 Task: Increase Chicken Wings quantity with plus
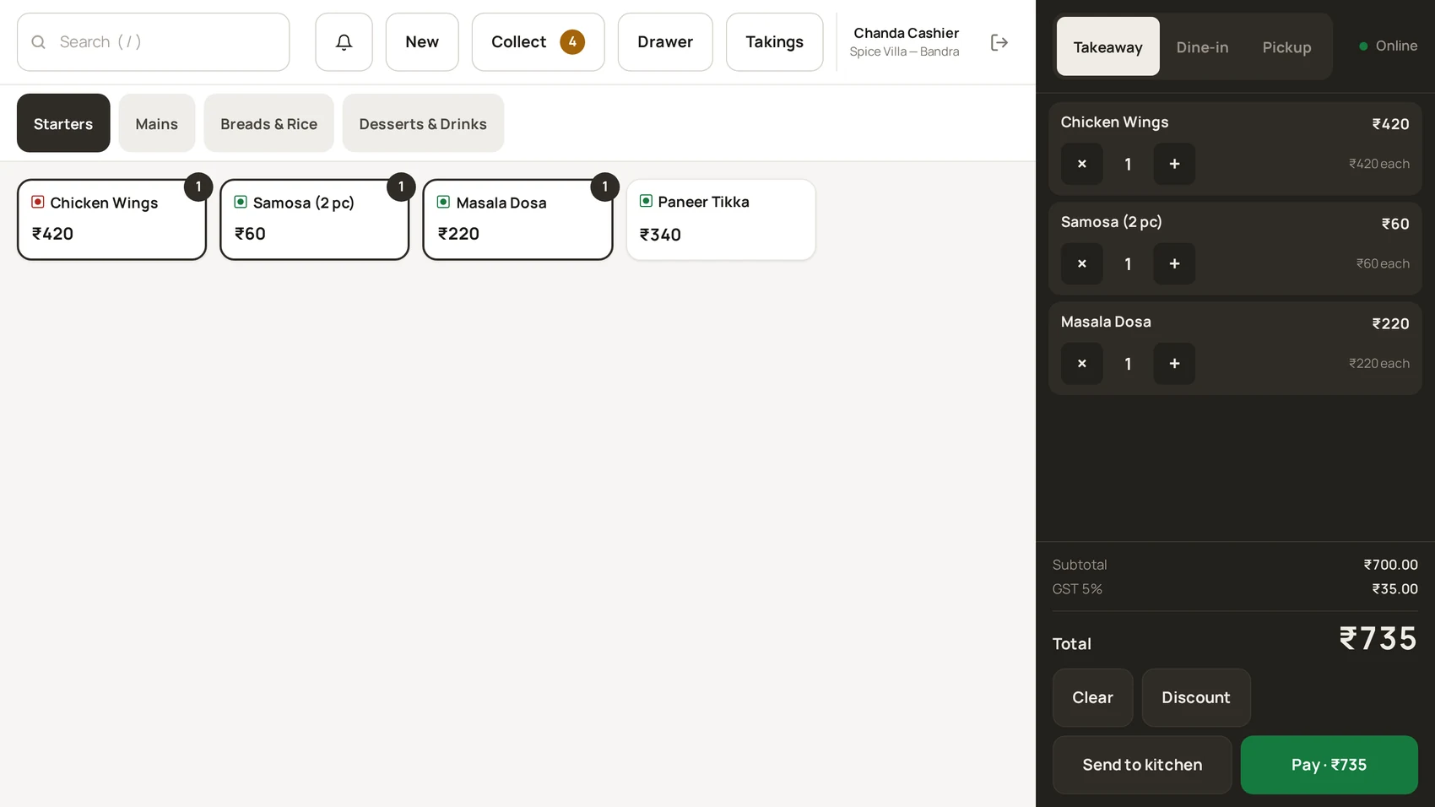[1174, 164]
